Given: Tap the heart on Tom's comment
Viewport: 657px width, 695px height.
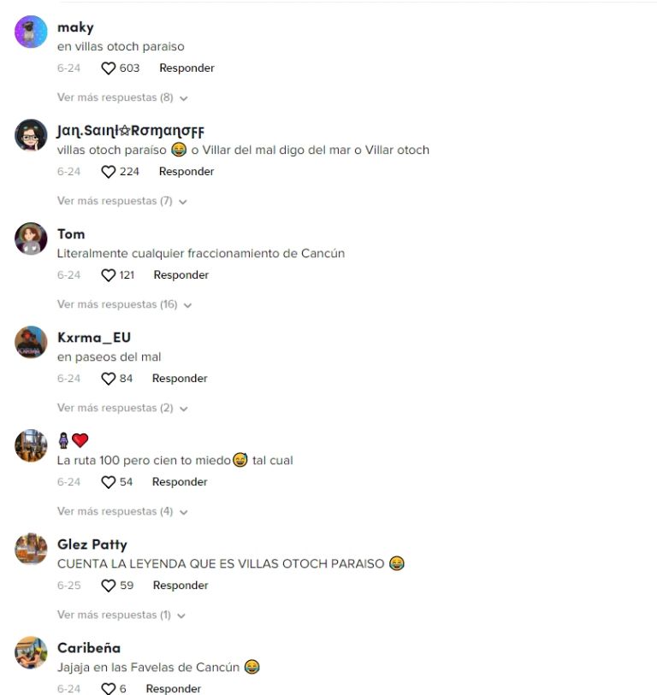Looking at the screenshot, I should pos(109,275).
